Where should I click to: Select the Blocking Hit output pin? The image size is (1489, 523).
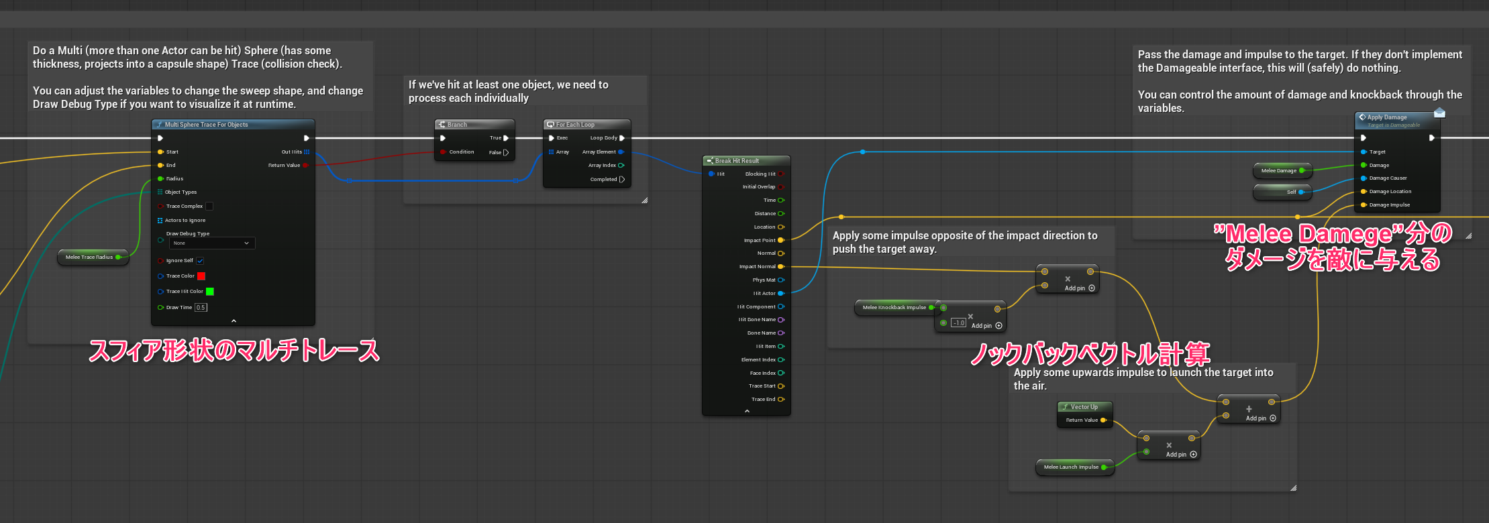pyautogui.click(x=780, y=174)
